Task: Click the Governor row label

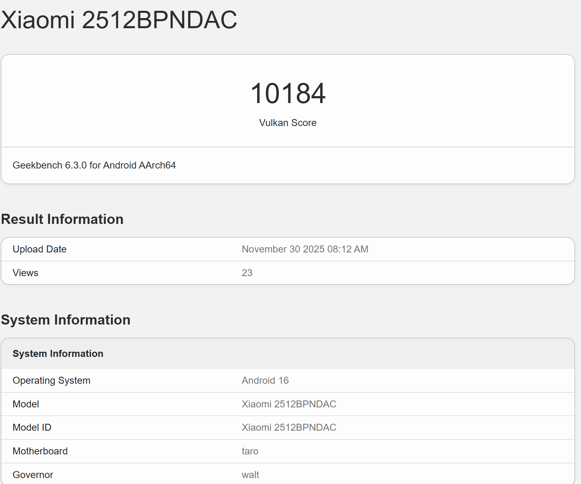Action: (x=33, y=474)
